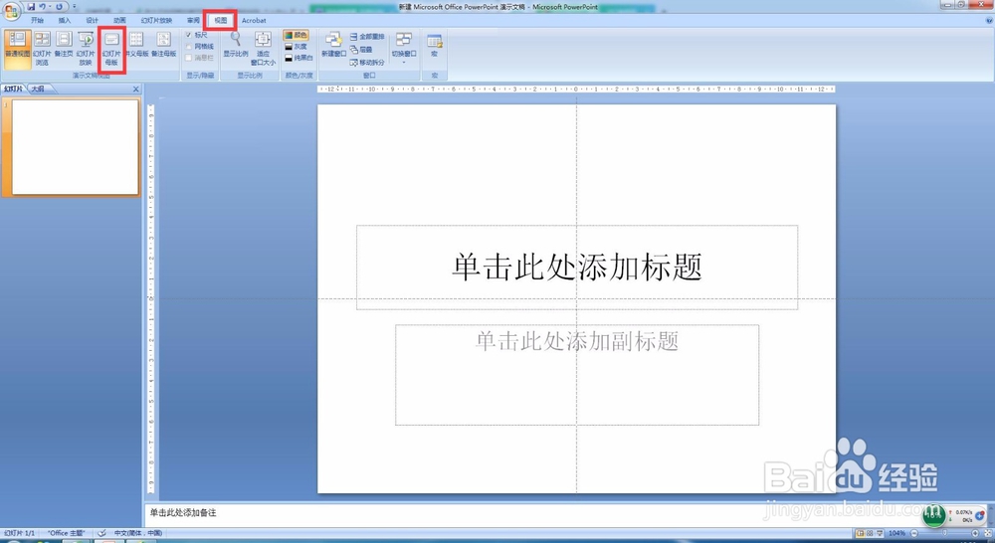The image size is (995, 543).
Task: Click the Redo icon in Quick Access toolbar
Action: click(x=60, y=6)
